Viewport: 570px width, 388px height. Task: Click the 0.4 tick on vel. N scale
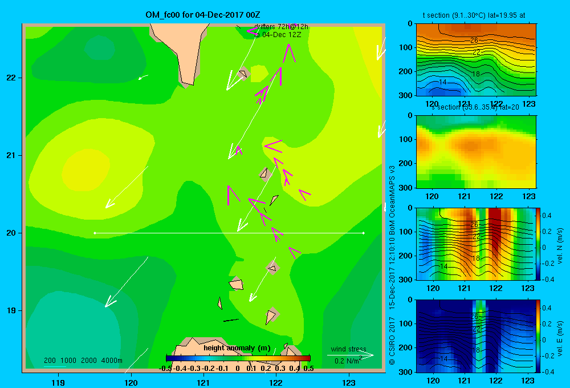tap(547, 216)
